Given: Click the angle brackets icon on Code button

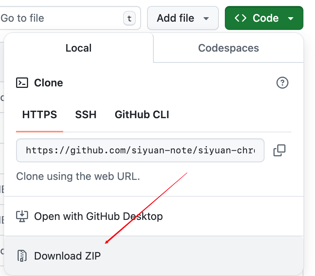Looking at the screenshot, I should [x=241, y=18].
